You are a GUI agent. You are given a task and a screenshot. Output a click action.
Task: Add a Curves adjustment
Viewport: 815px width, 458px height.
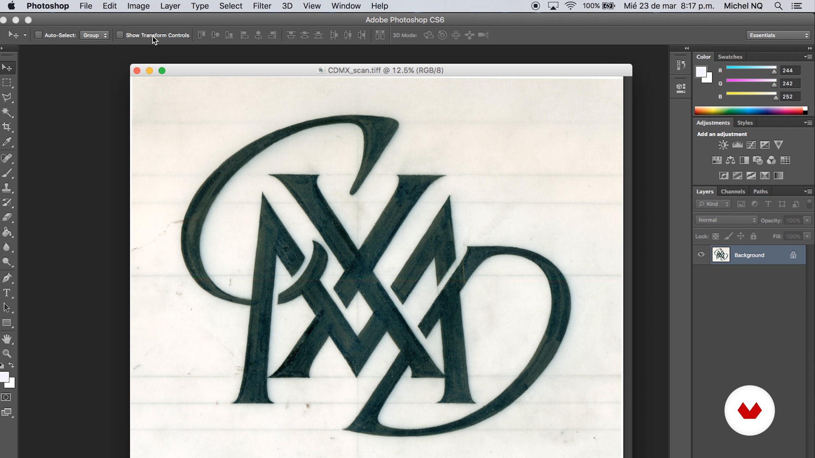click(751, 145)
